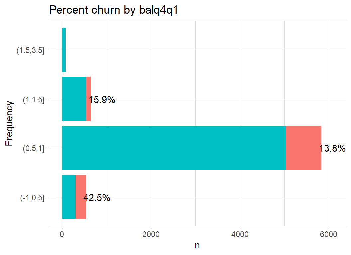Click the 42.5% data label

97,198
